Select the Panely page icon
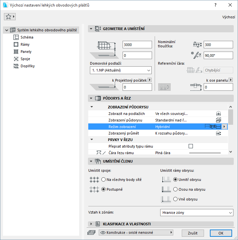 click(x=16, y=52)
